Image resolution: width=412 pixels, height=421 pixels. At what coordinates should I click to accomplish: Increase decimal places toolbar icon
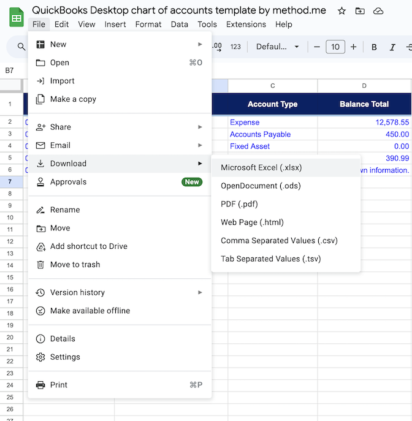pos(217,47)
